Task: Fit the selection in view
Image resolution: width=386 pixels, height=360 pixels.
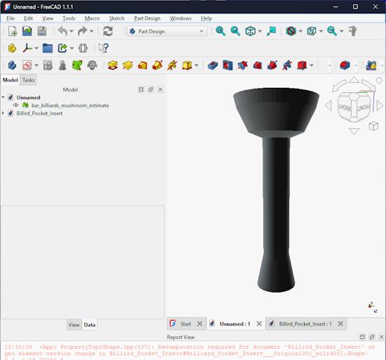Action: point(235,32)
